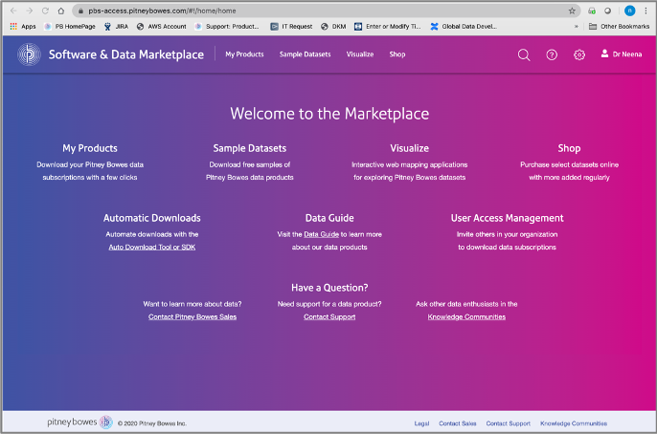
Task: Click the Data Guide heading
Action: [329, 218]
